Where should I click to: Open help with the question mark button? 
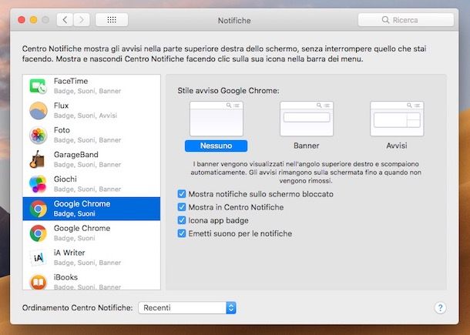440,307
